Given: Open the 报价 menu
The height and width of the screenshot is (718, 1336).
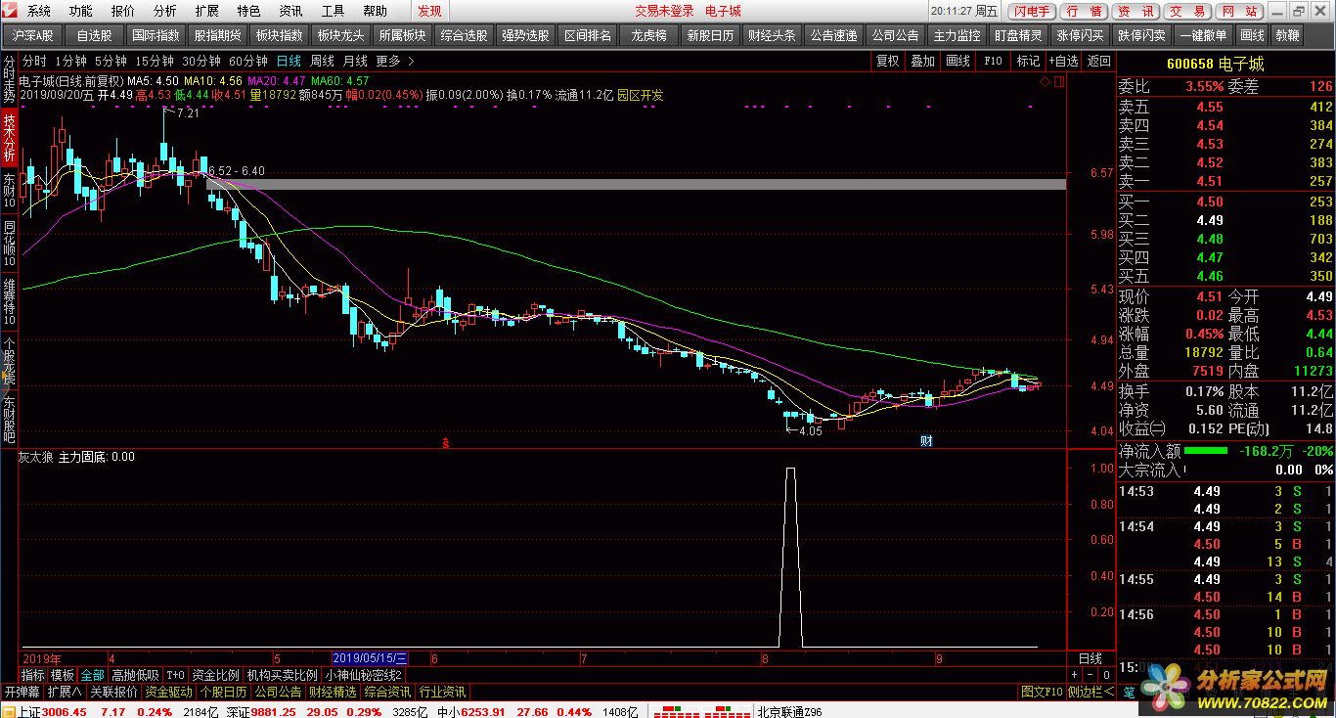Looking at the screenshot, I should [123, 12].
